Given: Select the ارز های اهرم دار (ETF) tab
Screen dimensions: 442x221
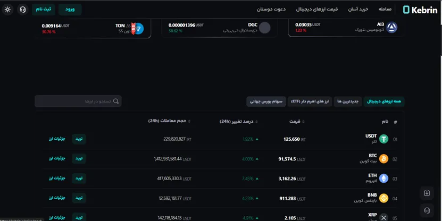Looking at the screenshot, I should click(x=310, y=101).
